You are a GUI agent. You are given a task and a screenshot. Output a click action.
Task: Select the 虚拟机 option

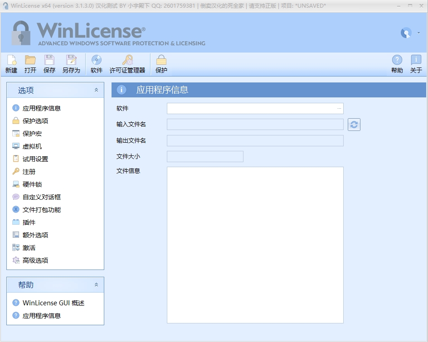point(27,146)
